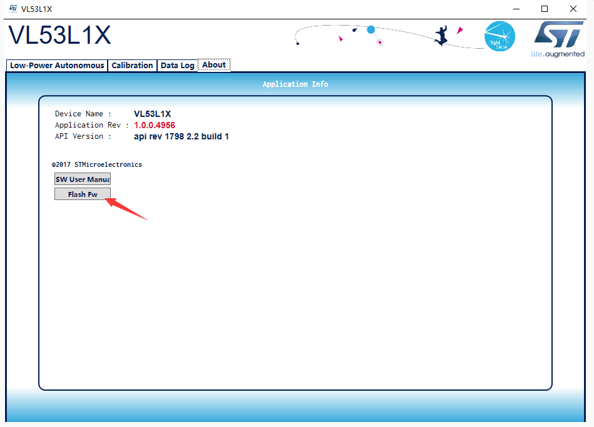Maximize the VL53L1X window

click(x=545, y=9)
